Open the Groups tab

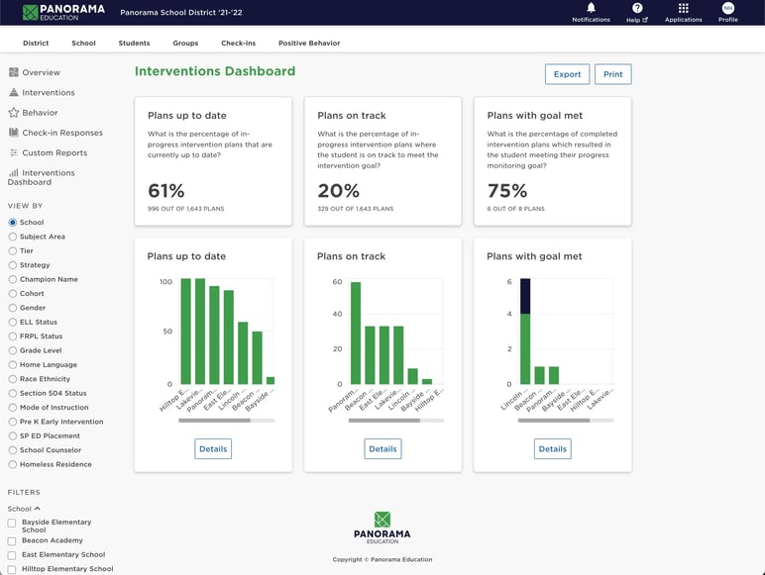(x=185, y=43)
